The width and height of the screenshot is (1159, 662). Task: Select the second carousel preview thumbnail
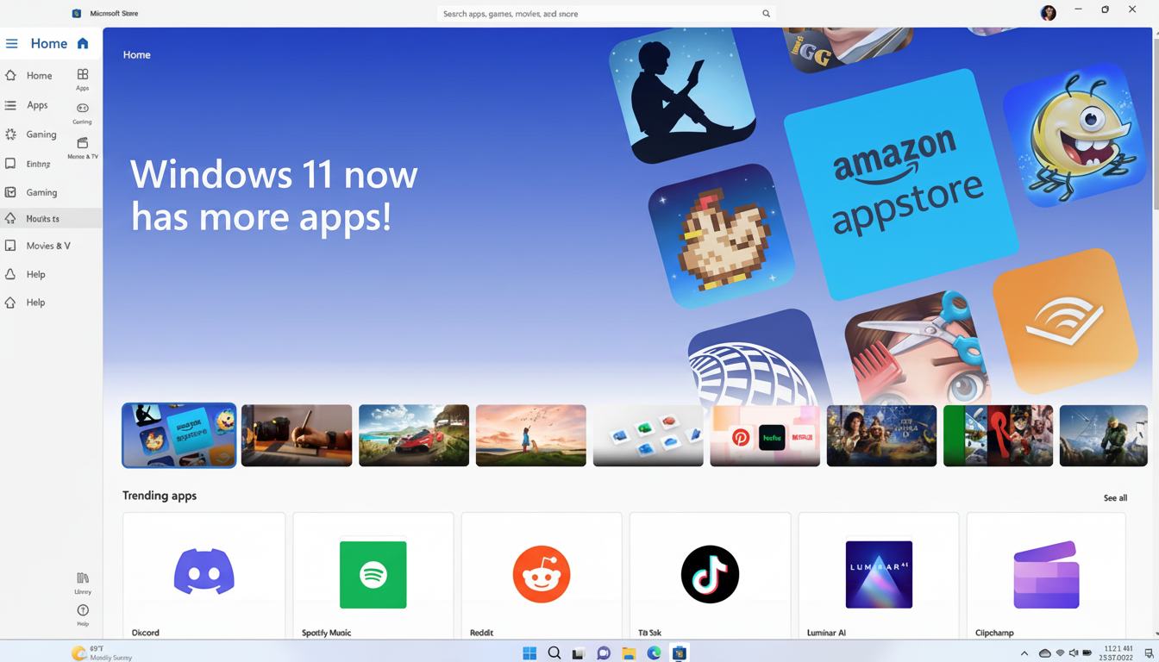[296, 435]
